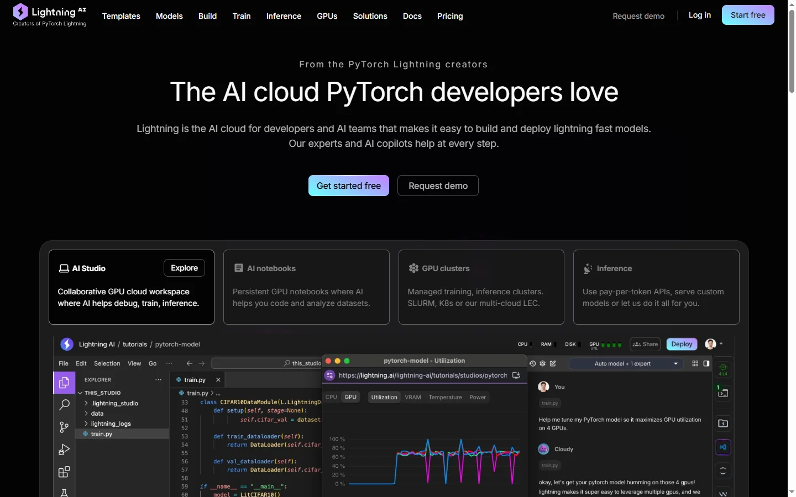Viewport: 796px width, 497px height.
Task: Open the Train nav item
Action: tap(242, 16)
